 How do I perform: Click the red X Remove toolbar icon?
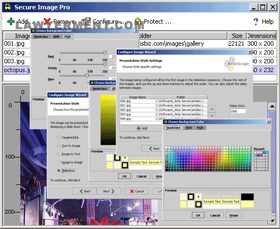point(47,21)
